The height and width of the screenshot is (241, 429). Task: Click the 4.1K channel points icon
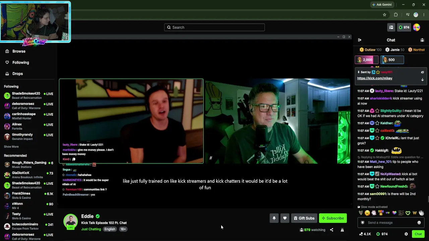click(x=365, y=234)
